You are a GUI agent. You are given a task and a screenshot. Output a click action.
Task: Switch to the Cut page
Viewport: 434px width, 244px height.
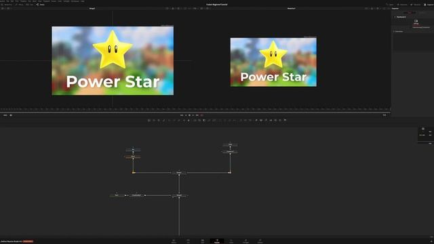click(189, 241)
